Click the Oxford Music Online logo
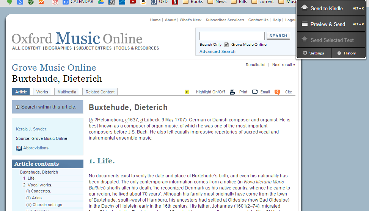 [77, 38]
